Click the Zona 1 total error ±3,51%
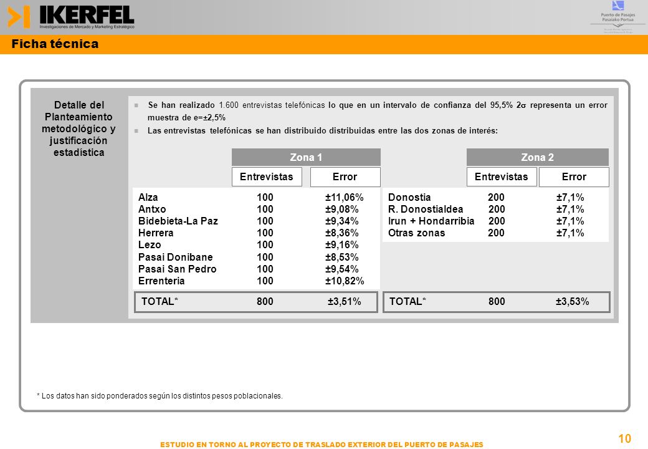Screen dimensions: 648x449 345,302
